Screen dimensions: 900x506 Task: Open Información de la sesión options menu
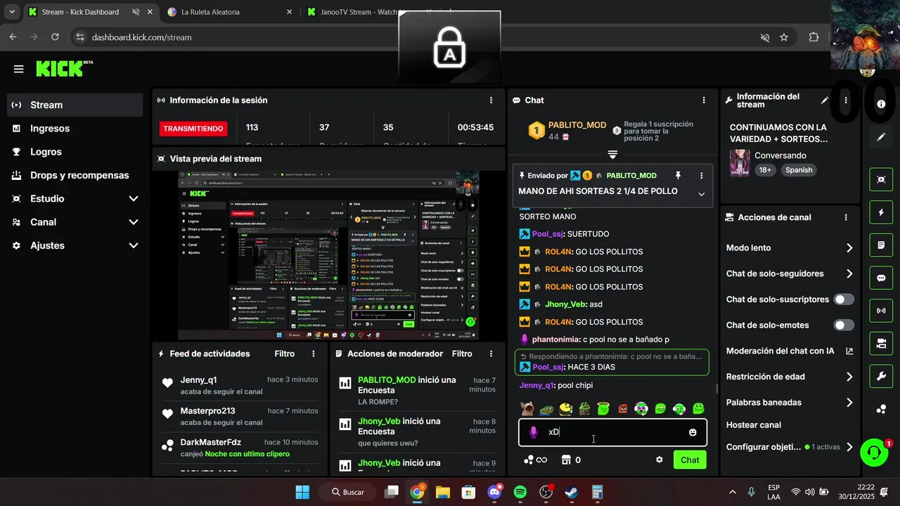pos(491,100)
